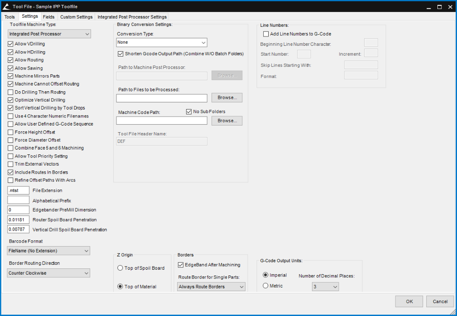The width and height of the screenshot is (457, 316).
Task: Select Top of Spoil Board as Z Origin
Action: tap(120, 267)
